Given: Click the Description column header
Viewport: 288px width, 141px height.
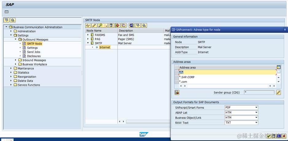Looking at the screenshot, I should tap(140, 31).
